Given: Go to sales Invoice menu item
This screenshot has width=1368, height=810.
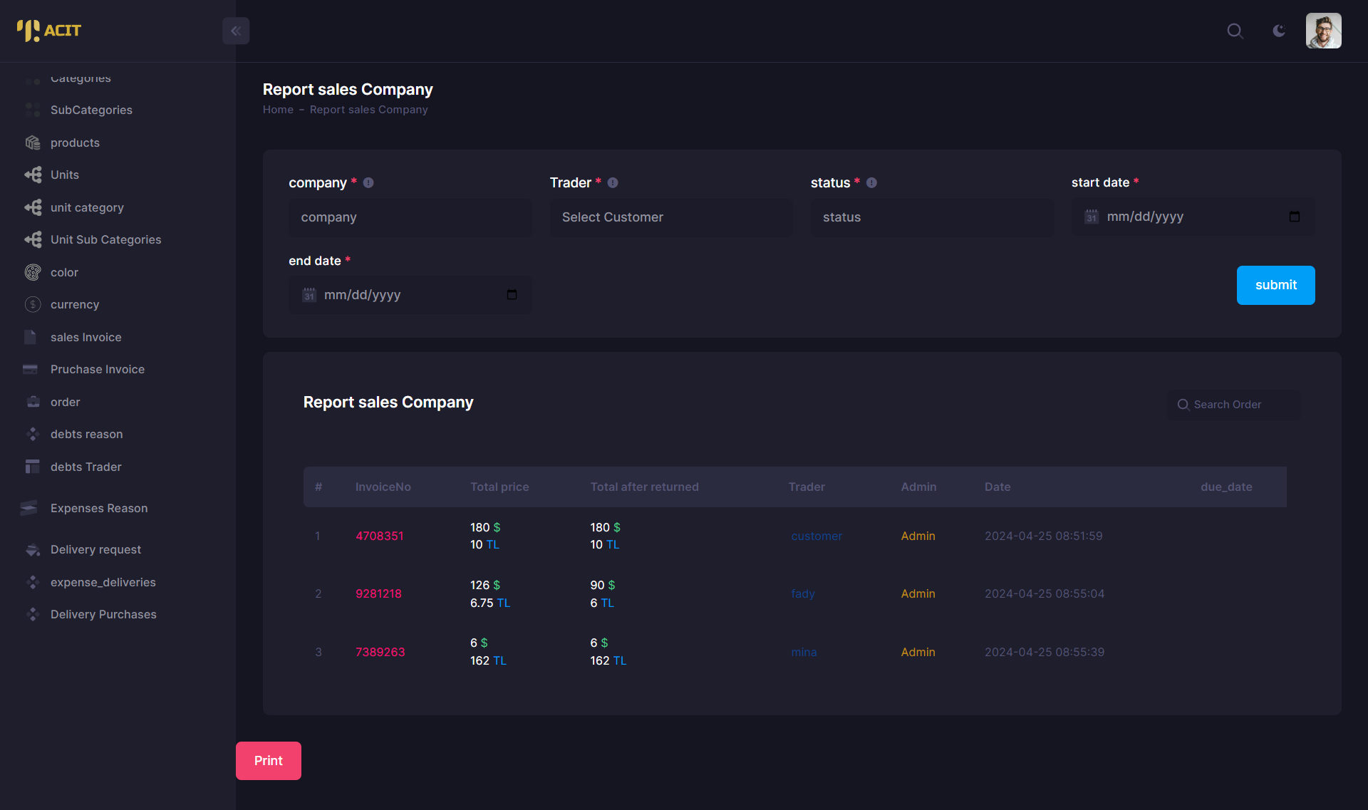Looking at the screenshot, I should (85, 337).
